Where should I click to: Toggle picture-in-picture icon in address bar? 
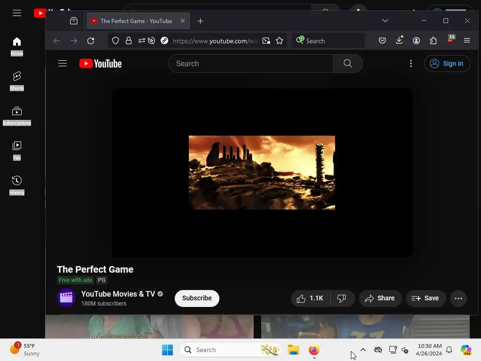pos(266,41)
